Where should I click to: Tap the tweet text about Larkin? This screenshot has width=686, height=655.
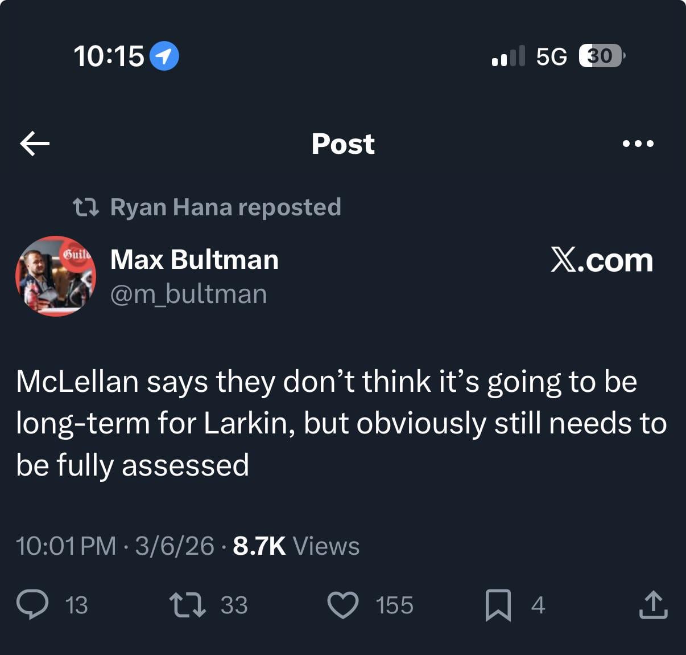[341, 423]
